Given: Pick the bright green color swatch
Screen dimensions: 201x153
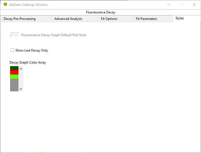Looking at the screenshot, I should click(x=14, y=76).
